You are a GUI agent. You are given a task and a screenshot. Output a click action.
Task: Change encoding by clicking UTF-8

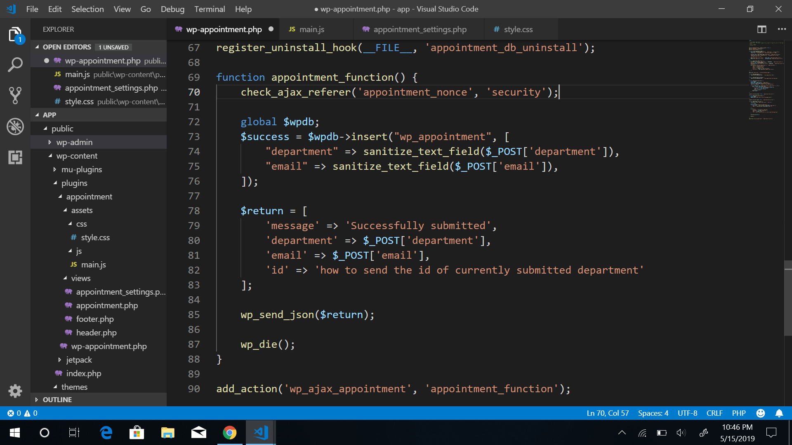coord(687,413)
